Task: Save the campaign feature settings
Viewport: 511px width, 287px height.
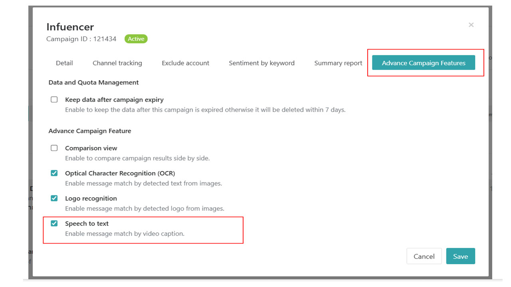Action: click(460, 256)
